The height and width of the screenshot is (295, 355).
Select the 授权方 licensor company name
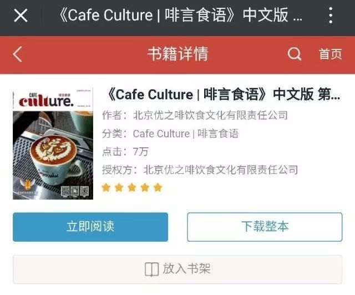click(x=221, y=169)
